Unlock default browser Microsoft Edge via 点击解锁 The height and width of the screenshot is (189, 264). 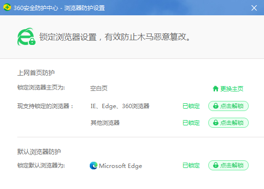point(228,166)
